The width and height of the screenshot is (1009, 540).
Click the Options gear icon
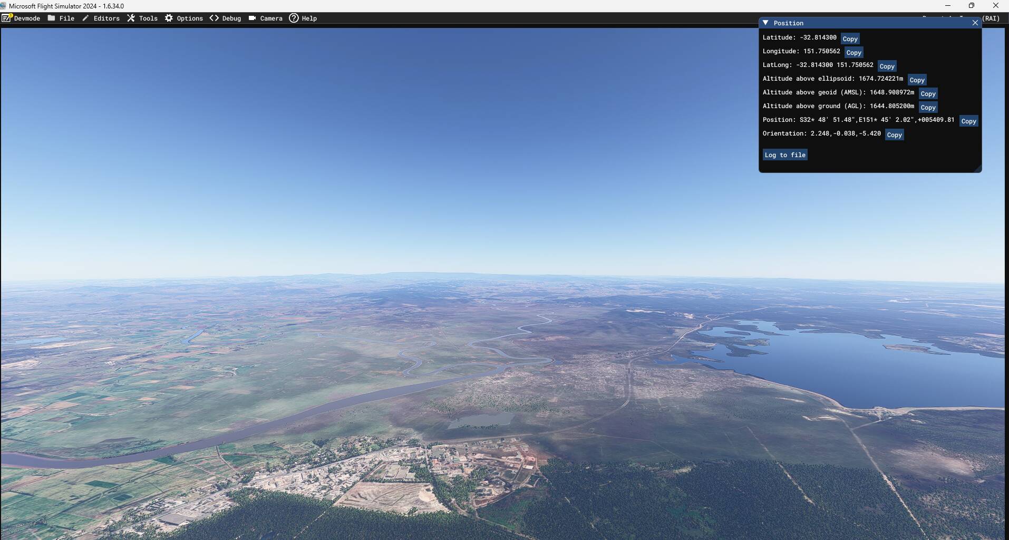[x=169, y=18]
